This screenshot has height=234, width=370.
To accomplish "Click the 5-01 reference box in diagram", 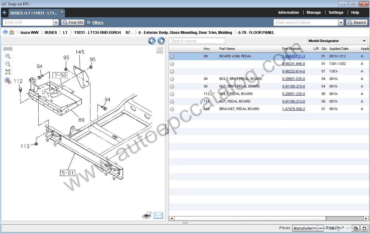I will click(x=68, y=173).
